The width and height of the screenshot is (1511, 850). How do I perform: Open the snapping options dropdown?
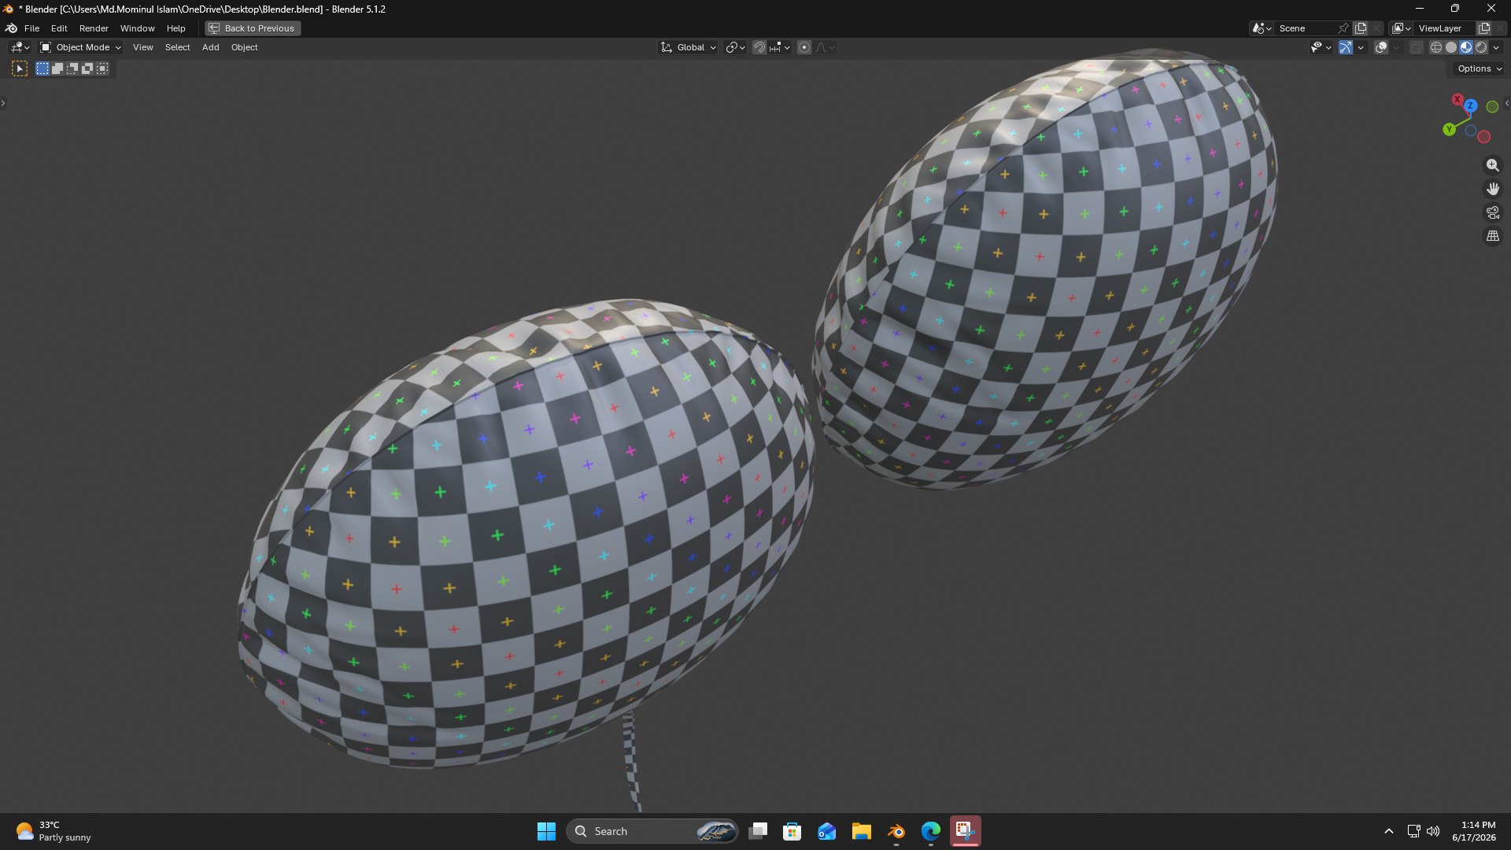(x=780, y=47)
